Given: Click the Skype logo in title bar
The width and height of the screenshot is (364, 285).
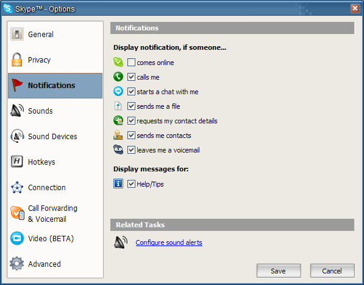Looking at the screenshot, I should point(8,9).
